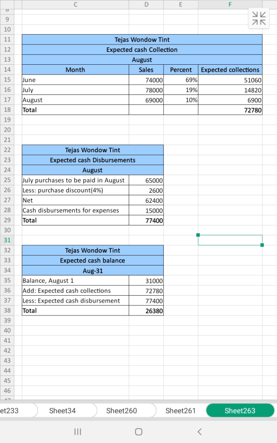Select Balance, August 1 cell

pos(76,280)
